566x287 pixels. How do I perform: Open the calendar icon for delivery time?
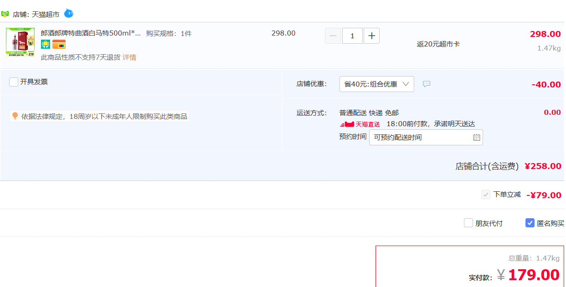pos(477,137)
